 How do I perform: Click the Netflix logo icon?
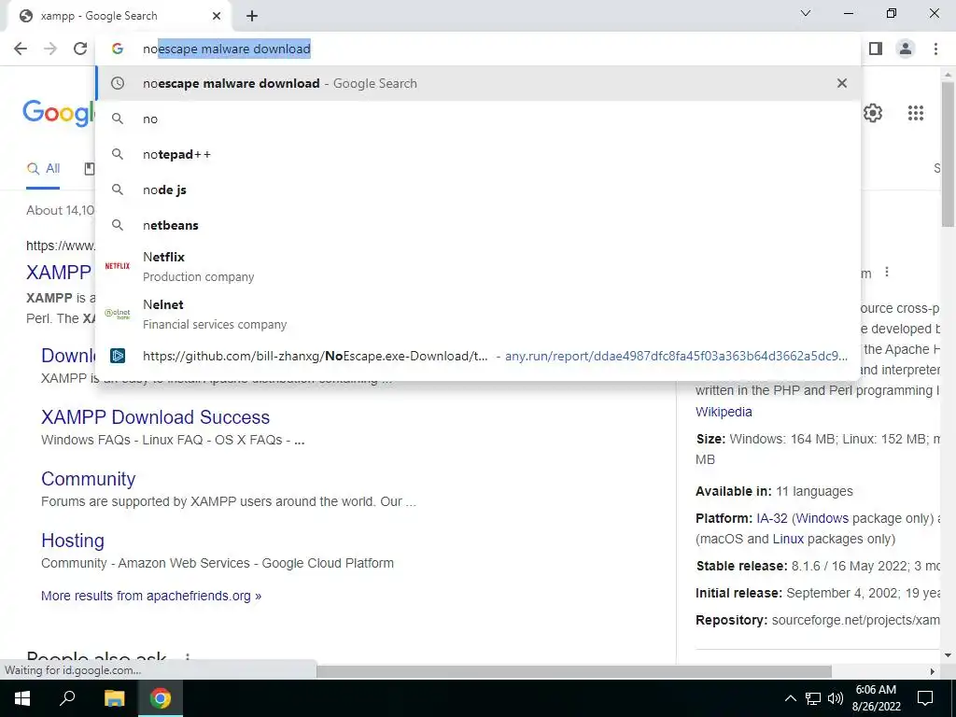pyautogui.click(x=117, y=266)
